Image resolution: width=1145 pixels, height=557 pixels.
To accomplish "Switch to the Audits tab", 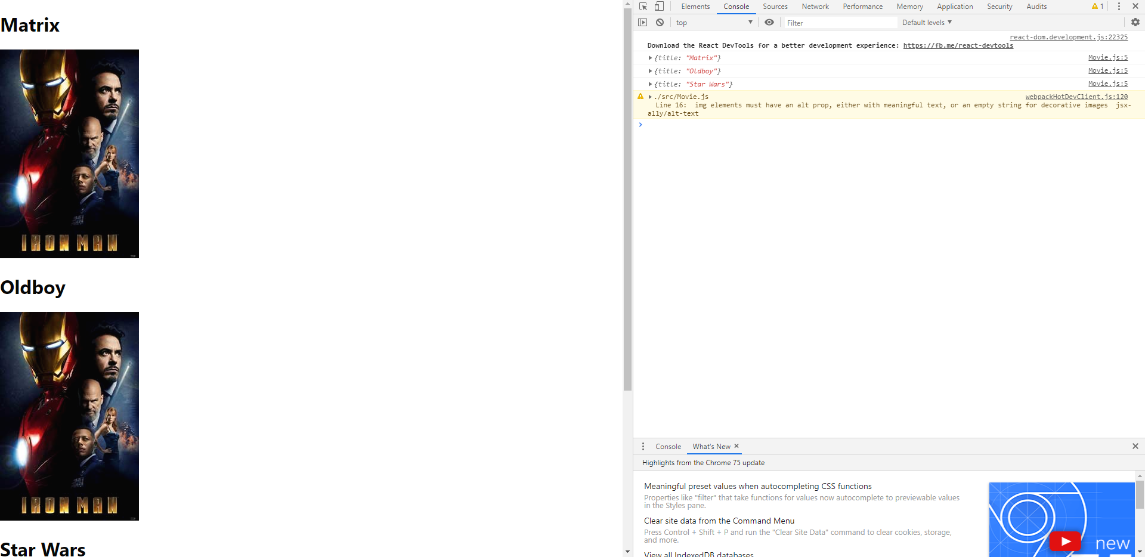I will tap(1036, 7).
